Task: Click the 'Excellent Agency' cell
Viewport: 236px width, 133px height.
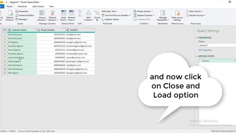Action: coord(22,46)
